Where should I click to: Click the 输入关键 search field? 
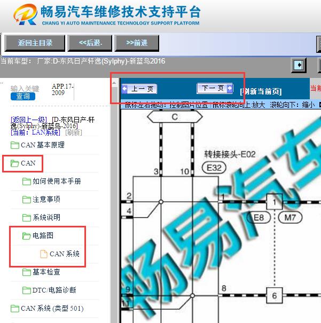click(x=25, y=89)
